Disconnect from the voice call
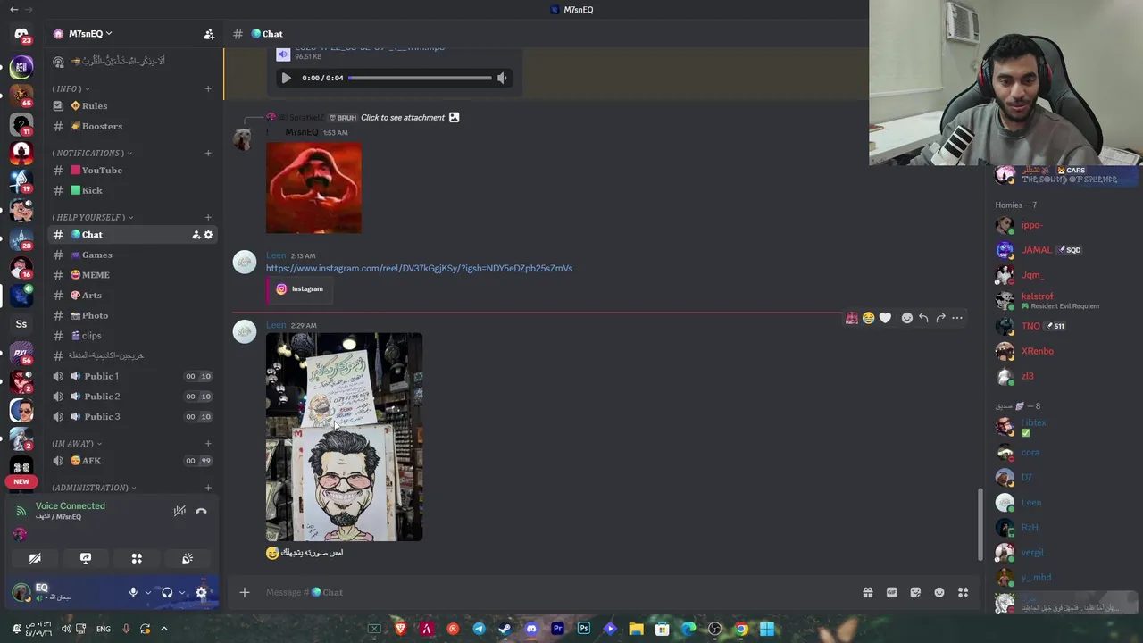 (x=201, y=511)
